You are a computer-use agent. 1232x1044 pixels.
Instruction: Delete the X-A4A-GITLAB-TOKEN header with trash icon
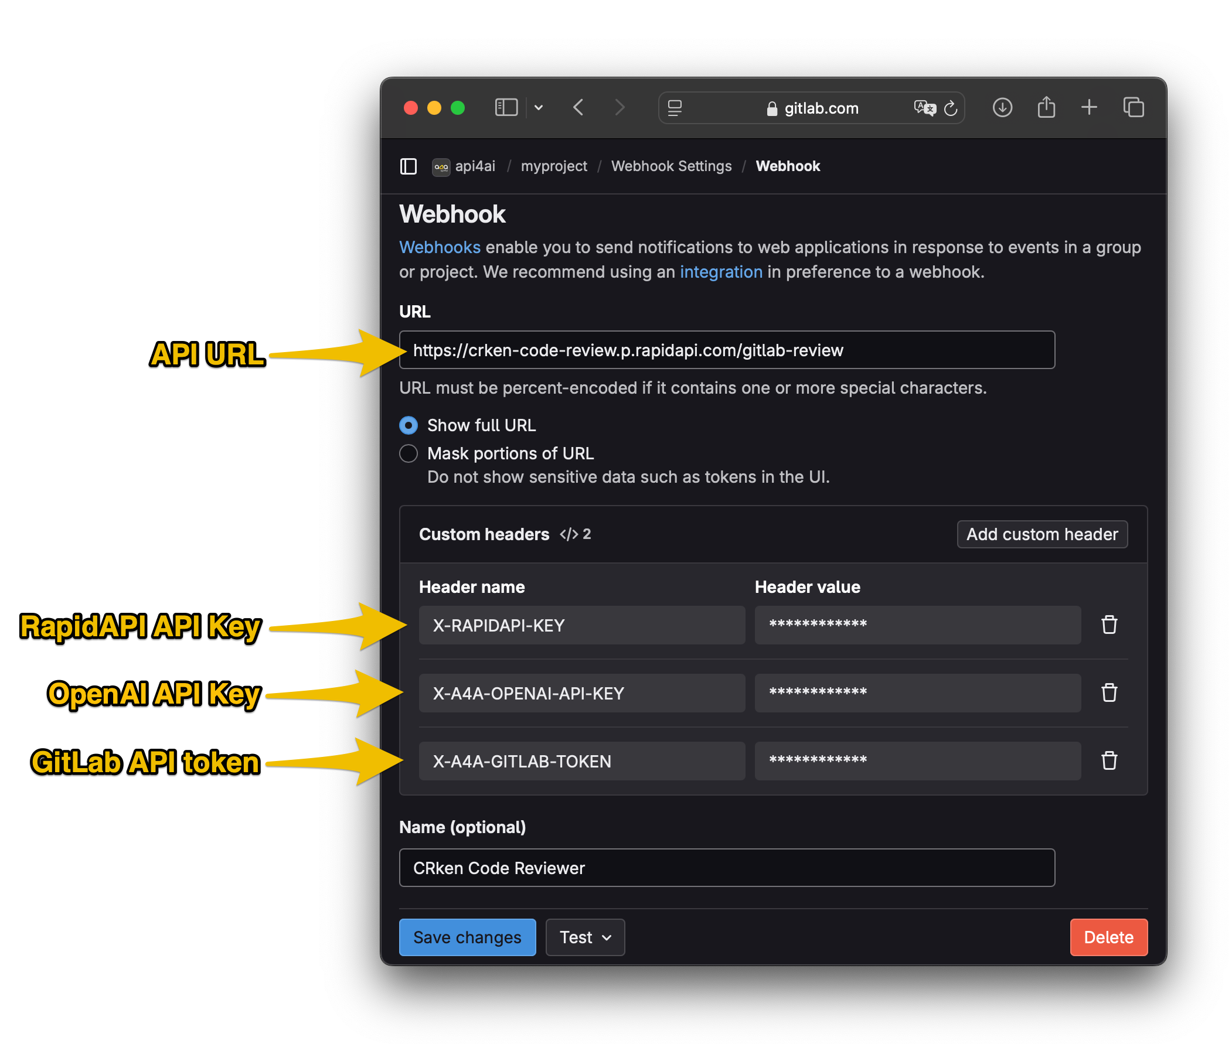tap(1108, 760)
